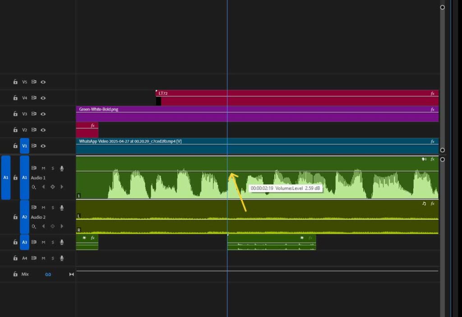
Task: Add a keyframe on the Audio 1 track
Action: [53, 187]
